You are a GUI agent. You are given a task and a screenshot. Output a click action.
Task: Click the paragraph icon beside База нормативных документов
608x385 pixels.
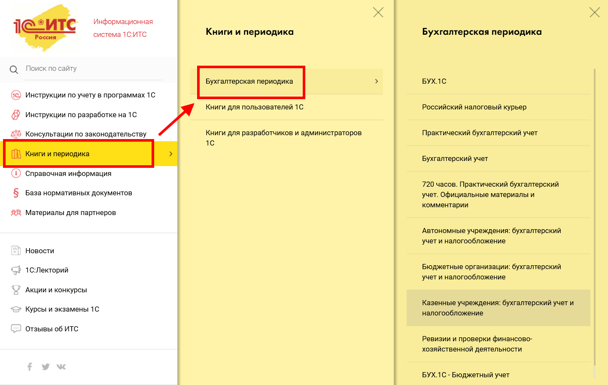pyautogui.click(x=16, y=193)
